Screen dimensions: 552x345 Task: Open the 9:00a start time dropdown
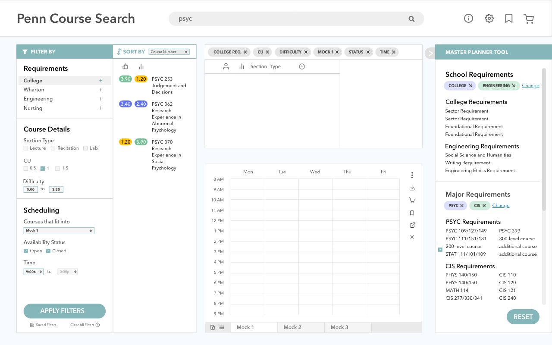pos(34,272)
